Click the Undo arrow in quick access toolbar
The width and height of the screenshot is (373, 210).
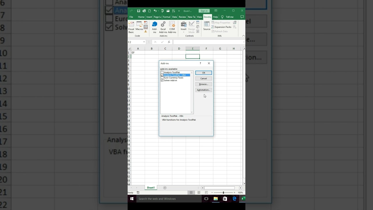pos(155,11)
